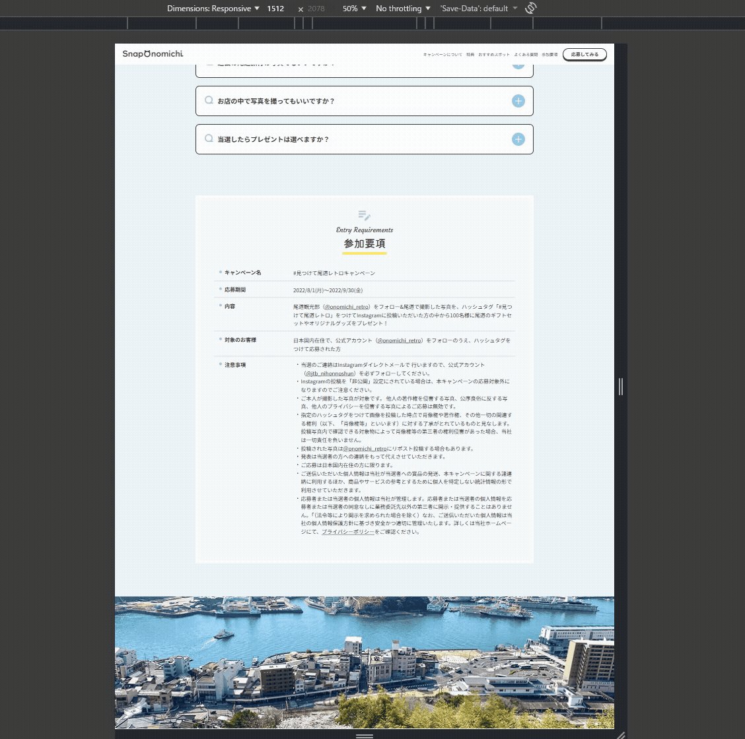Screen dimensions: 745x739
Task: Click the rotate device orientation icon in DevTools
Action: point(530,9)
